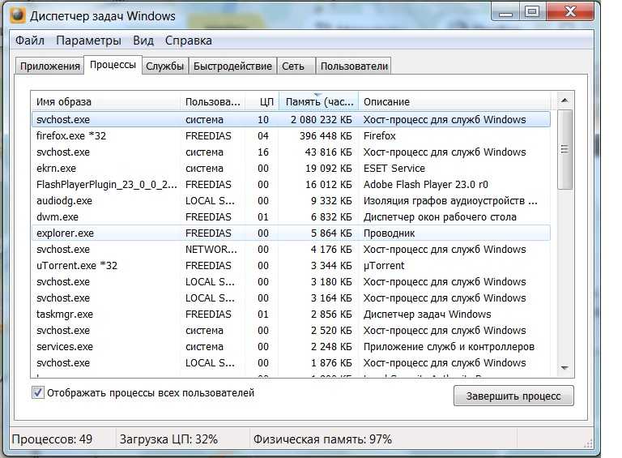Viewport: 622px width, 458px height.
Task: Click the ESET Service description cell
Action: pyautogui.click(x=394, y=169)
